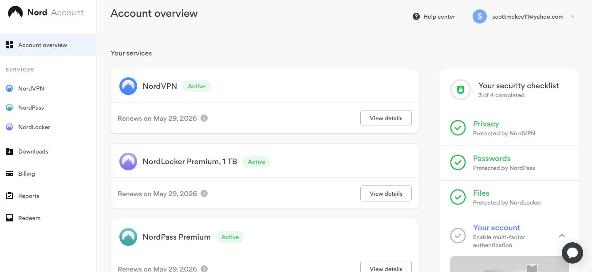Image resolution: width=592 pixels, height=272 pixels.
Task: Click the security checklist shield lock icon
Action: tap(460, 90)
